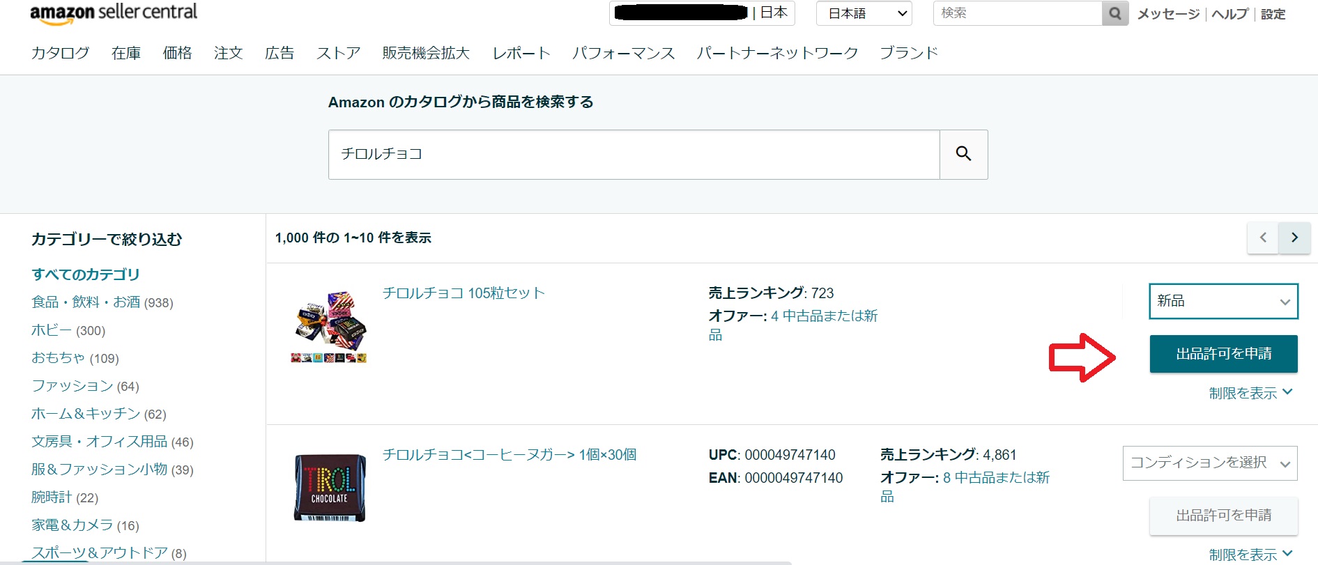Click the horizontal scrollbar at bottom
This screenshot has height=565, width=1318.
point(396,562)
